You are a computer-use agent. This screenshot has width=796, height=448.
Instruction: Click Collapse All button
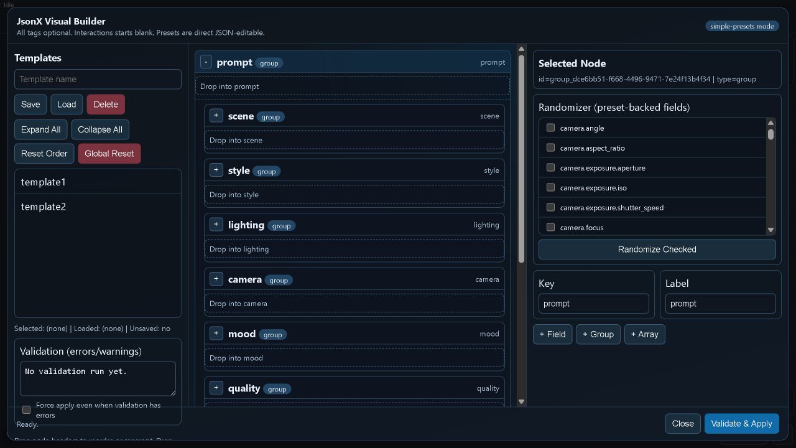point(100,129)
